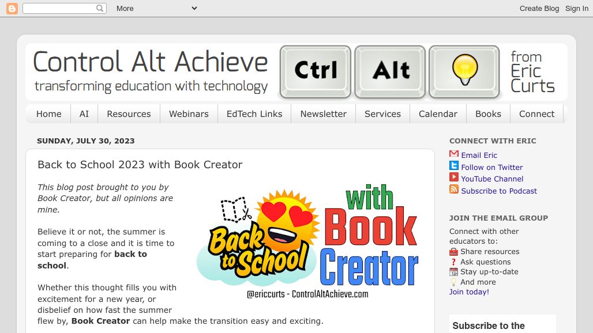The width and height of the screenshot is (593, 333).
Task: Open the Email Eric link
Action: click(479, 155)
